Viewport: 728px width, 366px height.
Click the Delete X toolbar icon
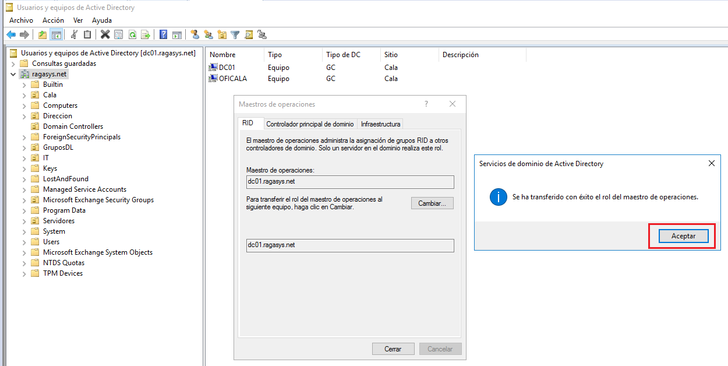point(105,34)
